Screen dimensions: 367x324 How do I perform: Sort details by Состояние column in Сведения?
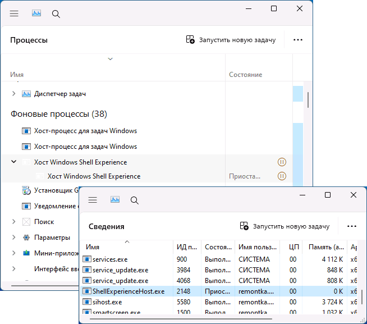coord(218,247)
